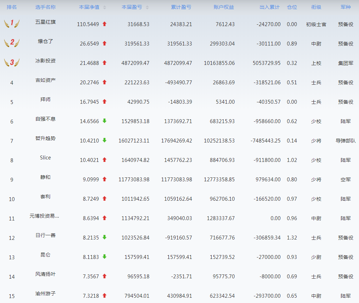Open trader 日行一善
The width and height of the screenshot is (359, 303).
pyautogui.click(x=45, y=235)
